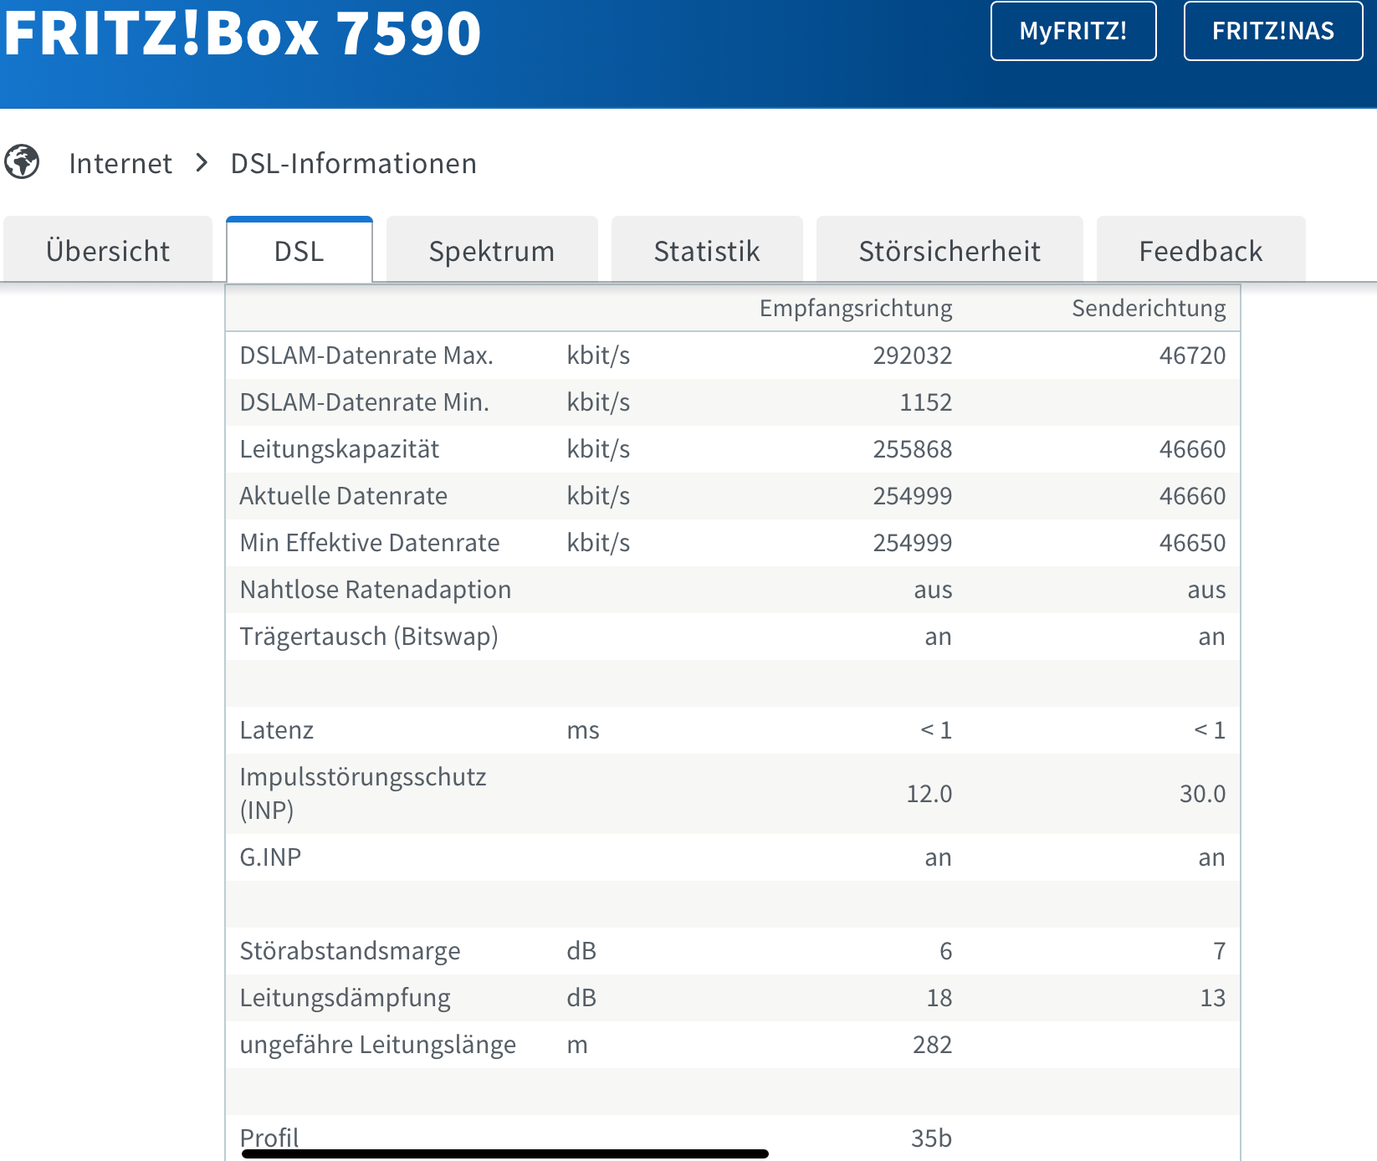Image resolution: width=1377 pixels, height=1161 pixels.
Task: Click Aktuelle Datenrate send value 46660
Action: tap(1192, 496)
